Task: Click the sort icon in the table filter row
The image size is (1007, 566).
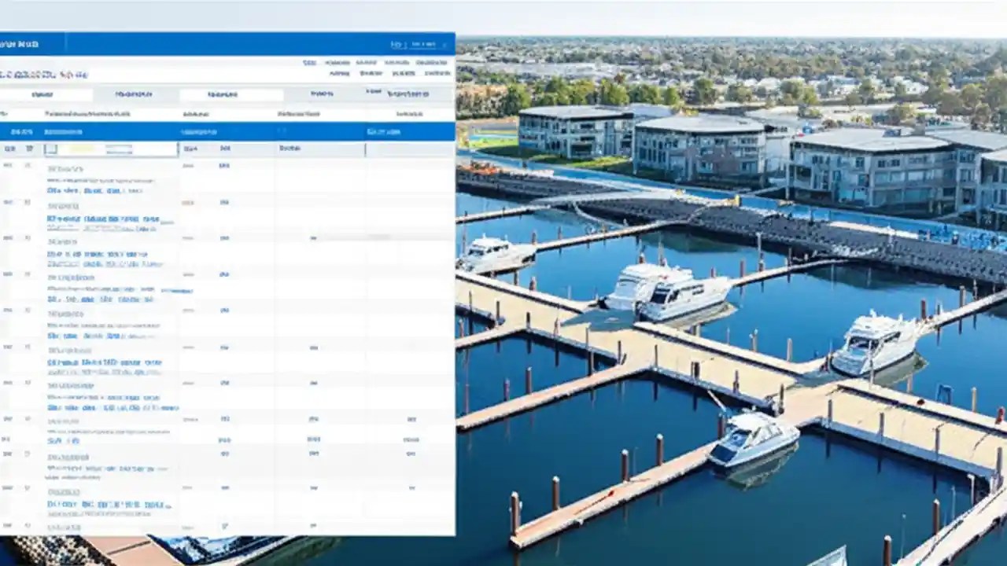Action: [x=29, y=148]
